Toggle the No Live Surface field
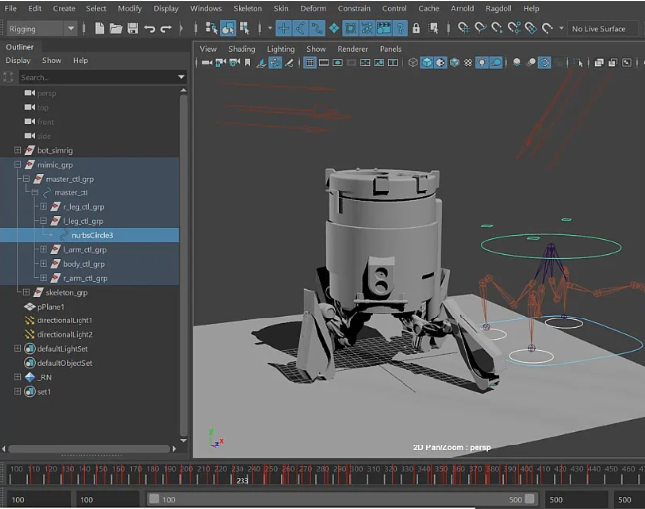Viewport: 645px width, 509px height. [x=602, y=29]
